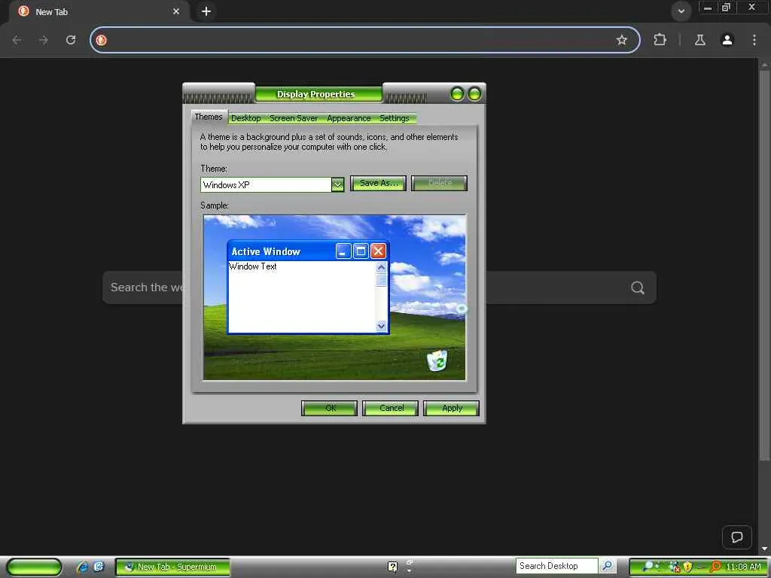Click the Search Desktop input field
771x578 pixels.
pos(556,566)
